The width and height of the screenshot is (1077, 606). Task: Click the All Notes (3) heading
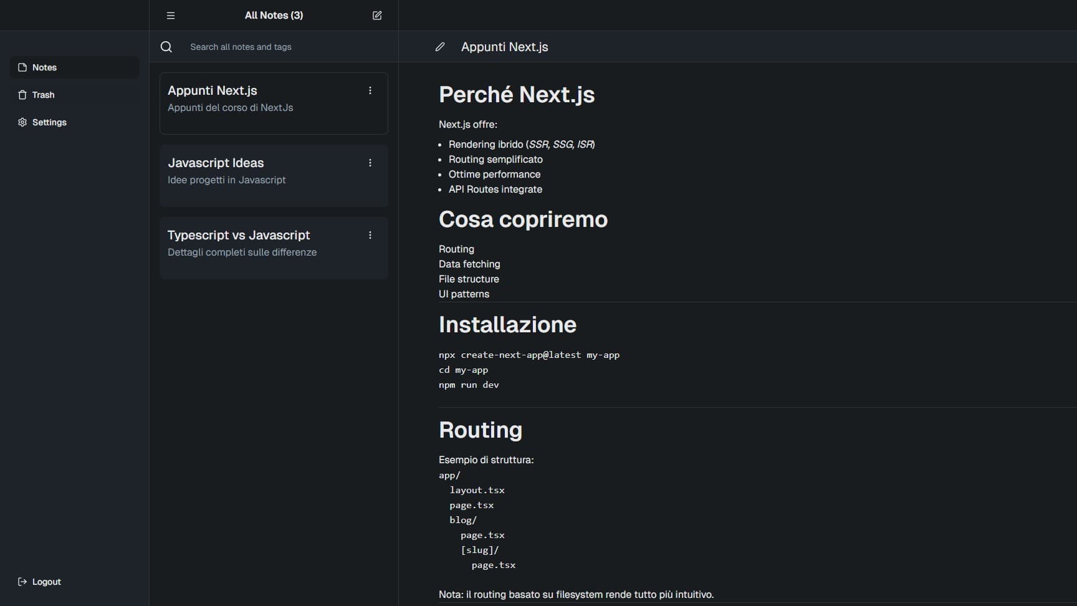tap(274, 16)
